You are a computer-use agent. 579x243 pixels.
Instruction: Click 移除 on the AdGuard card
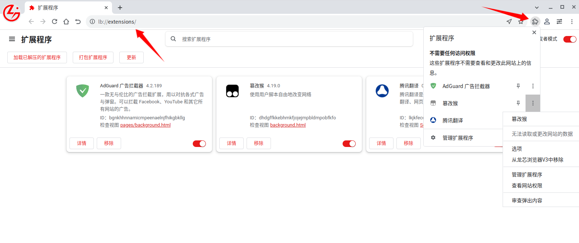tap(109, 143)
